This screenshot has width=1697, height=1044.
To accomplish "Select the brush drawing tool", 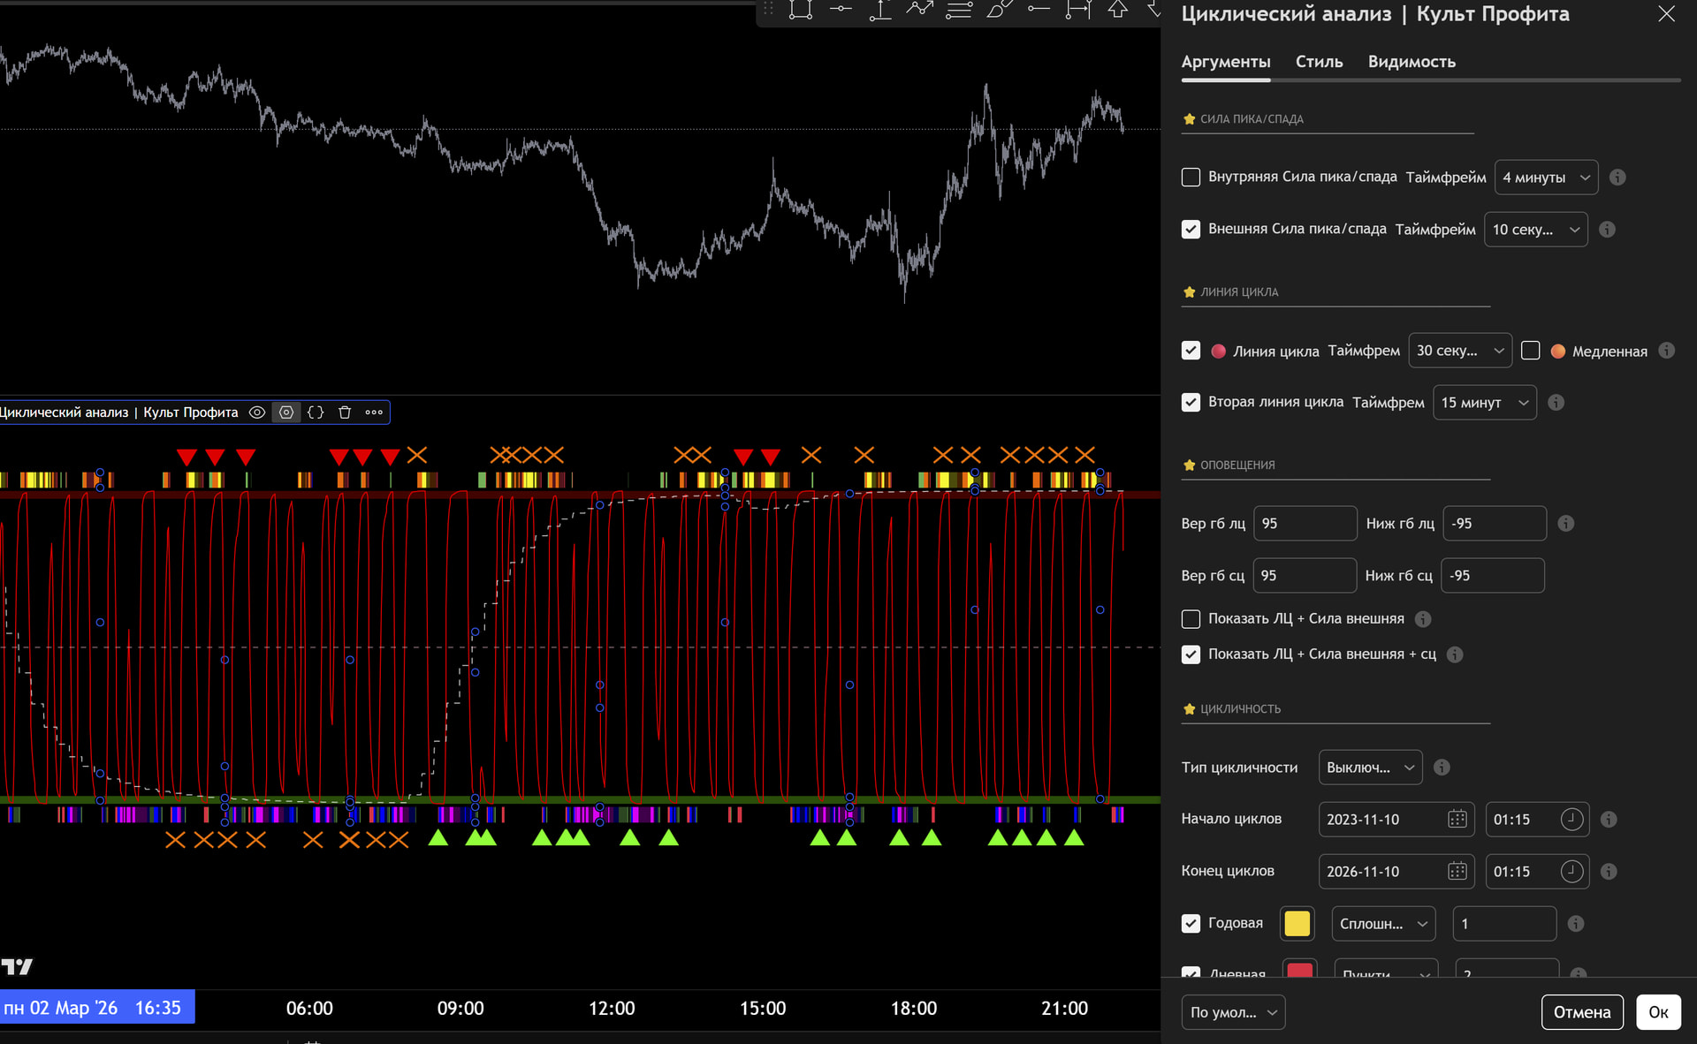I will (999, 9).
